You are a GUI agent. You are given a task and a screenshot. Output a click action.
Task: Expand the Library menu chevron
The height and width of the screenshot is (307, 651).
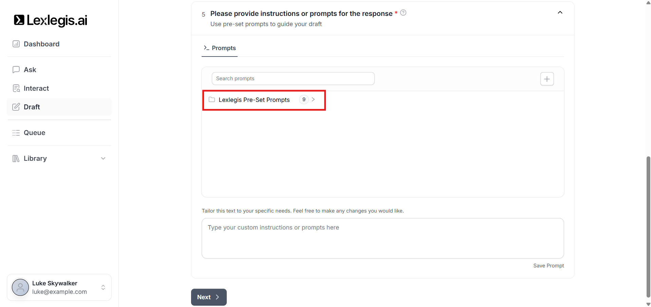click(103, 158)
